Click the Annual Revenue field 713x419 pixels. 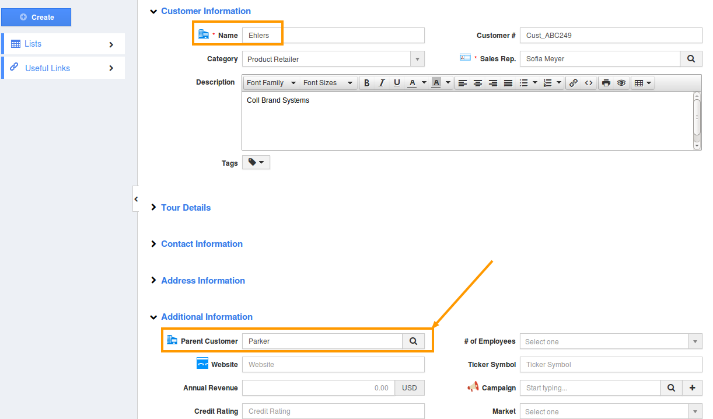point(319,388)
